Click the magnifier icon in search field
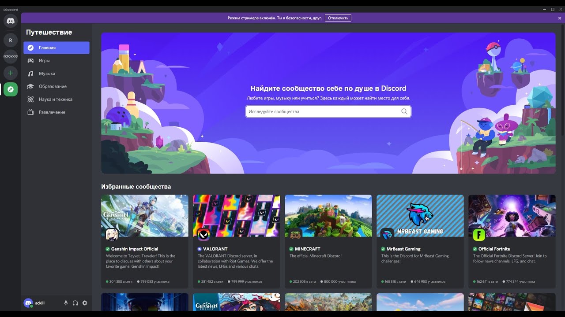565x317 pixels. click(x=404, y=111)
